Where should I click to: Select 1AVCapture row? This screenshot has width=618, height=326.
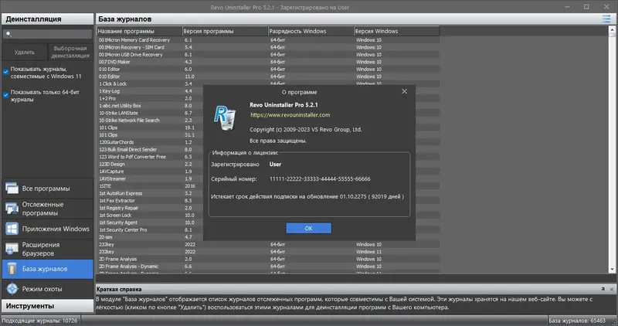[x=150, y=171]
